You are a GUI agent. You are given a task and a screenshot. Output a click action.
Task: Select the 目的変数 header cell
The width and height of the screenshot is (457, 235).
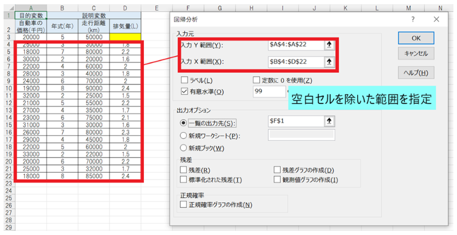(x=31, y=15)
